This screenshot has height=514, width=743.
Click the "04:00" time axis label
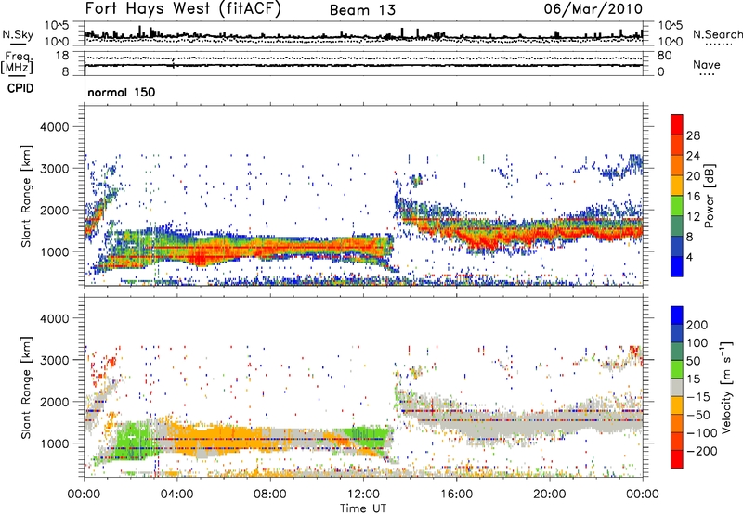[177, 495]
